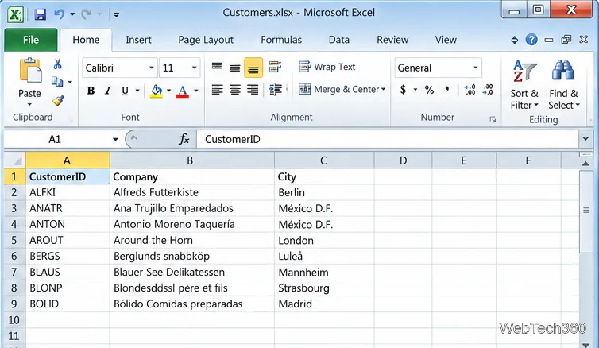This screenshot has height=348, width=599.
Task: Click the Decrease Decimal icon
Action: click(x=488, y=90)
